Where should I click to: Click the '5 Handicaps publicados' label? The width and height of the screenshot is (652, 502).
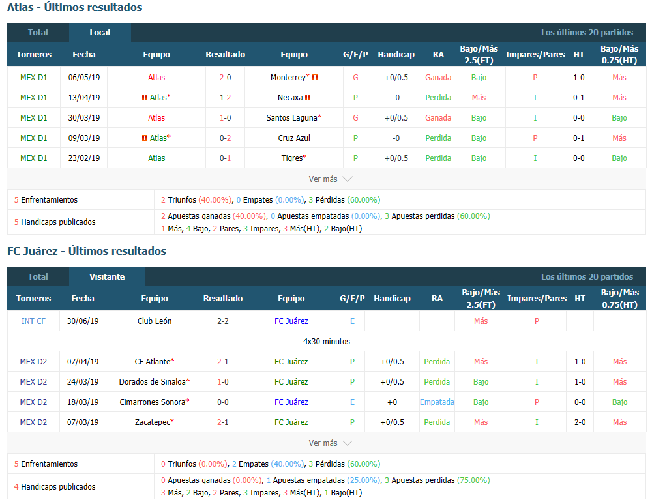(x=55, y=222)
